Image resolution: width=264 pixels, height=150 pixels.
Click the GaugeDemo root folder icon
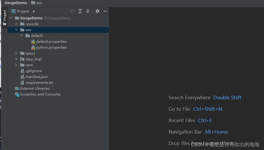tap(17, 18)
